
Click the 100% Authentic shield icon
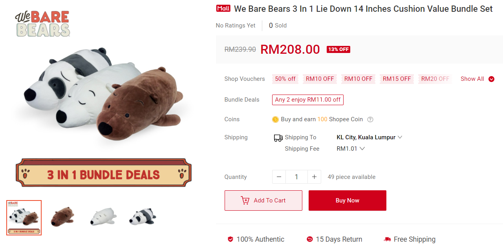(230, 239)
